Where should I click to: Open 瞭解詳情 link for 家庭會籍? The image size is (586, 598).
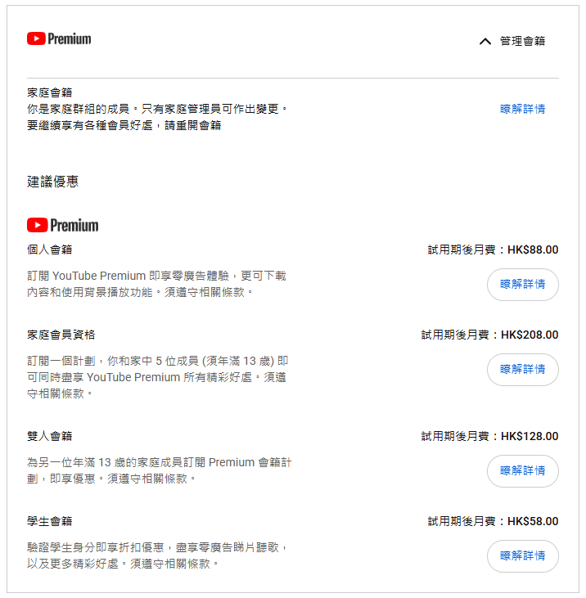tap(522, 109)
